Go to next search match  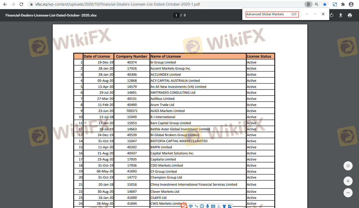tap(315, 14)
